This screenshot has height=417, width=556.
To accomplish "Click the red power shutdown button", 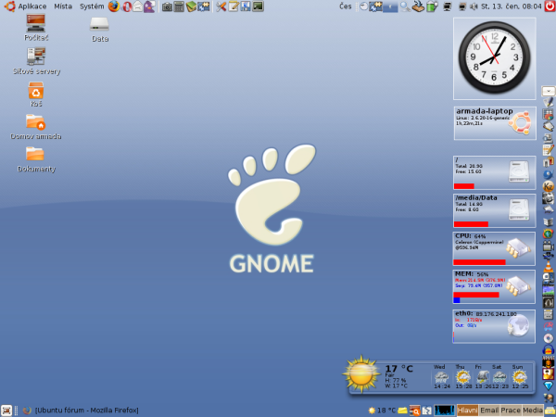I will [x=550, y=6].
